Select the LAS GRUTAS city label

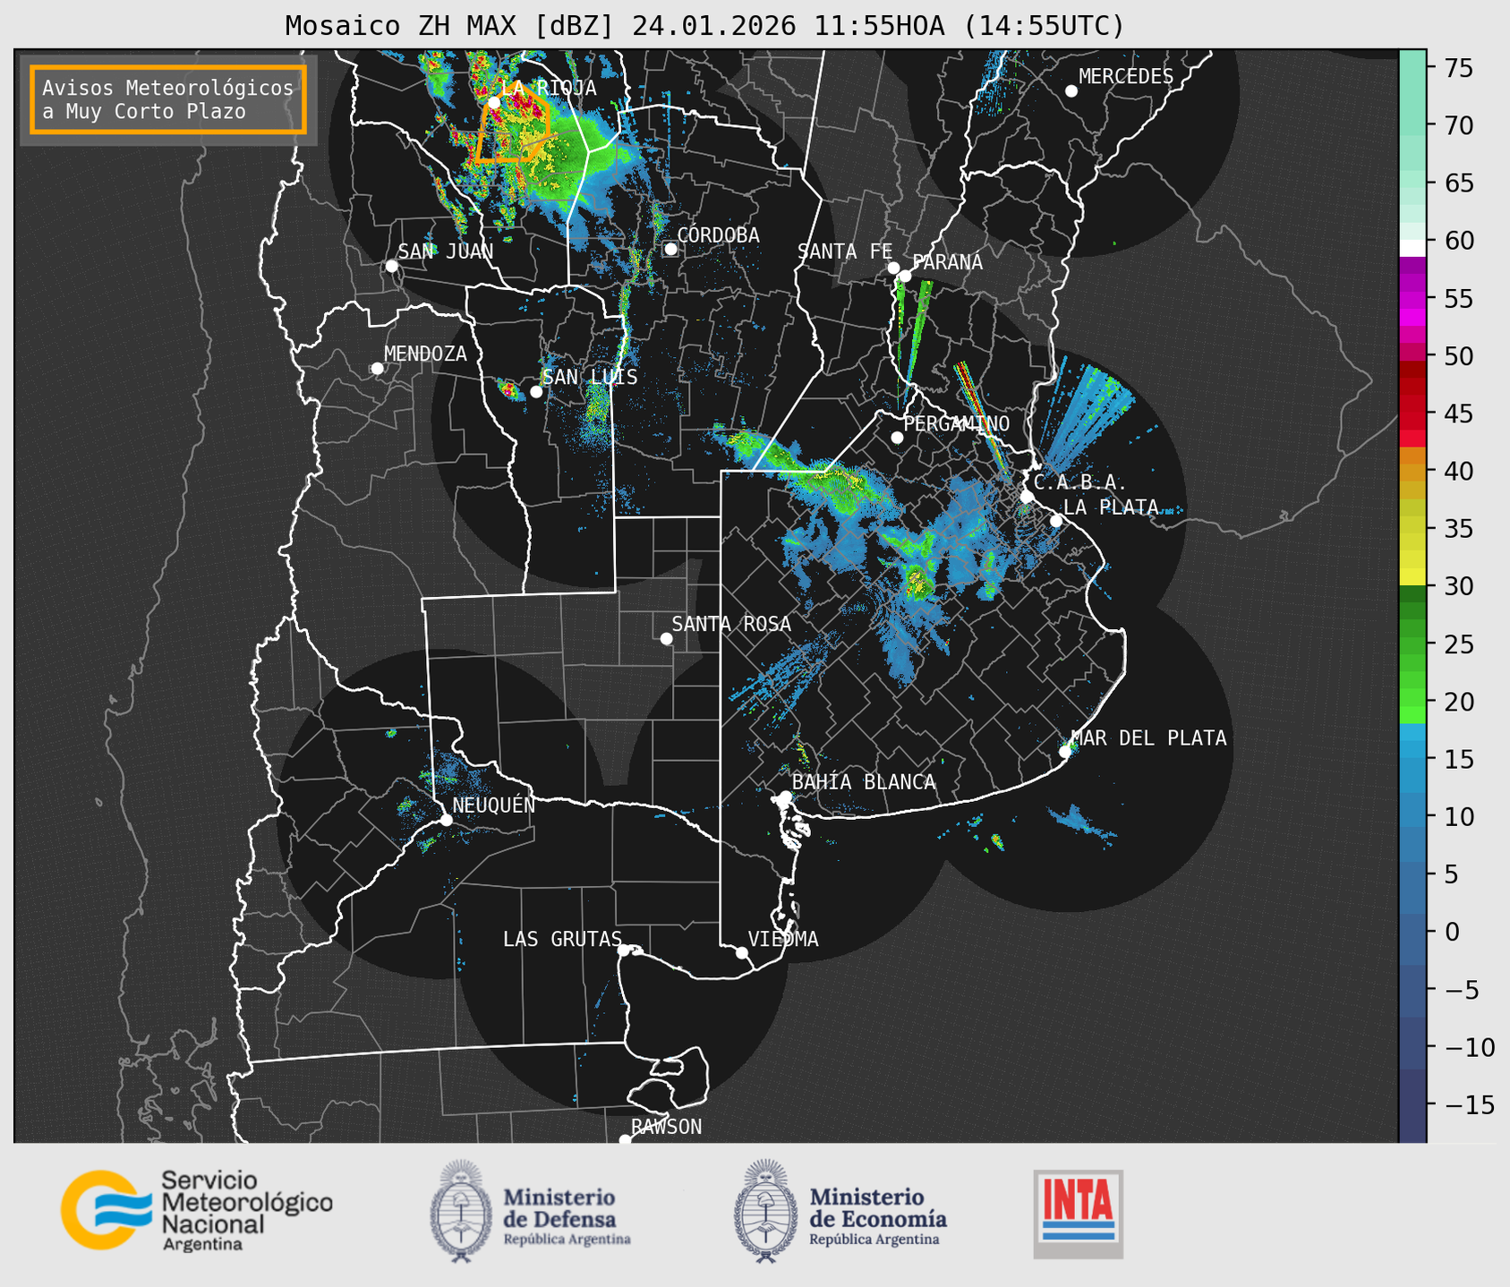[562, 939]
